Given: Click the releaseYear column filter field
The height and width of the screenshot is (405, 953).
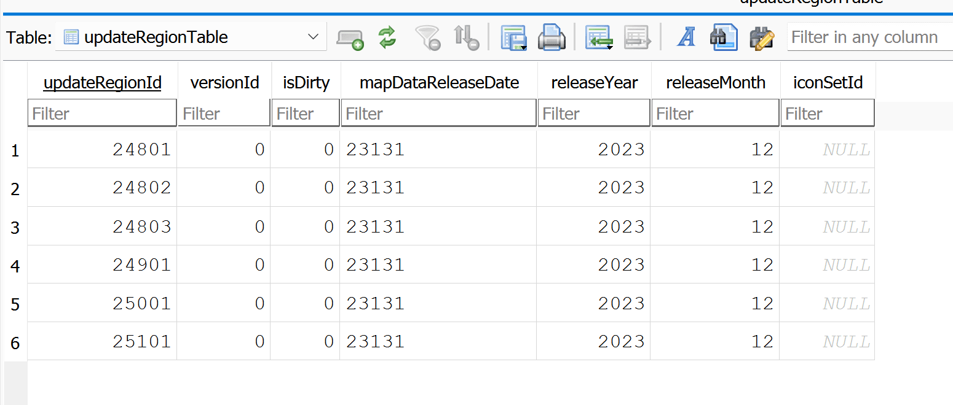Looking at the screenshot, I should [x=593, y=114].
